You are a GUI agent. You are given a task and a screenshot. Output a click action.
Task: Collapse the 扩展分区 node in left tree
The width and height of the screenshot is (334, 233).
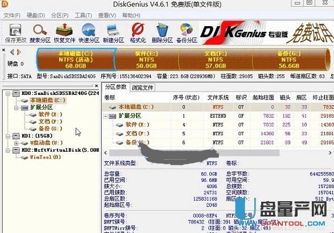point(16,108)
